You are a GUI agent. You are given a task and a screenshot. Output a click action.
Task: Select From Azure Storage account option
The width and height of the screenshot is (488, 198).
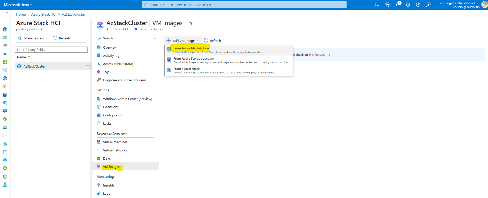(229, 60)
